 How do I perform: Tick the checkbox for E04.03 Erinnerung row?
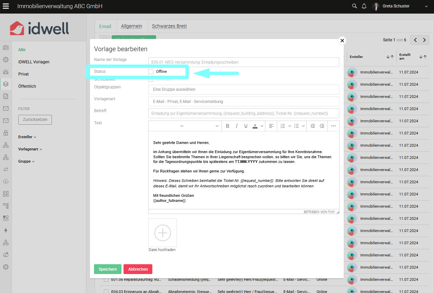[106, 291]
